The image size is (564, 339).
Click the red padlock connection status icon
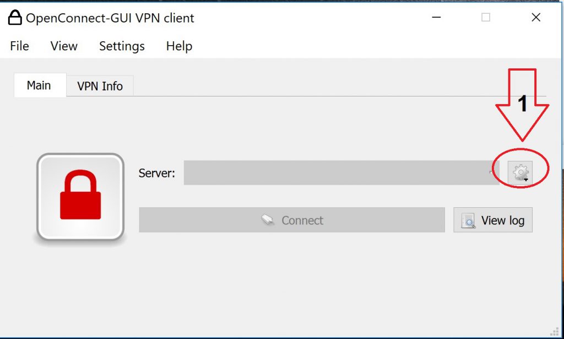(x=80, y=196)
